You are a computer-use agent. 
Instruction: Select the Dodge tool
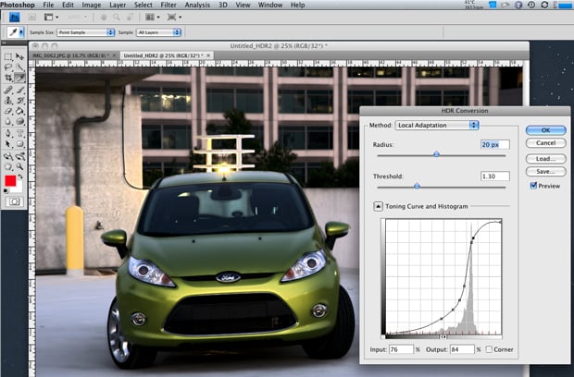coord(19,121)
